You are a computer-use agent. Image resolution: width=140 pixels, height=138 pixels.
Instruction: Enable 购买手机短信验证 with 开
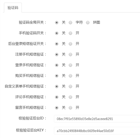70,76
